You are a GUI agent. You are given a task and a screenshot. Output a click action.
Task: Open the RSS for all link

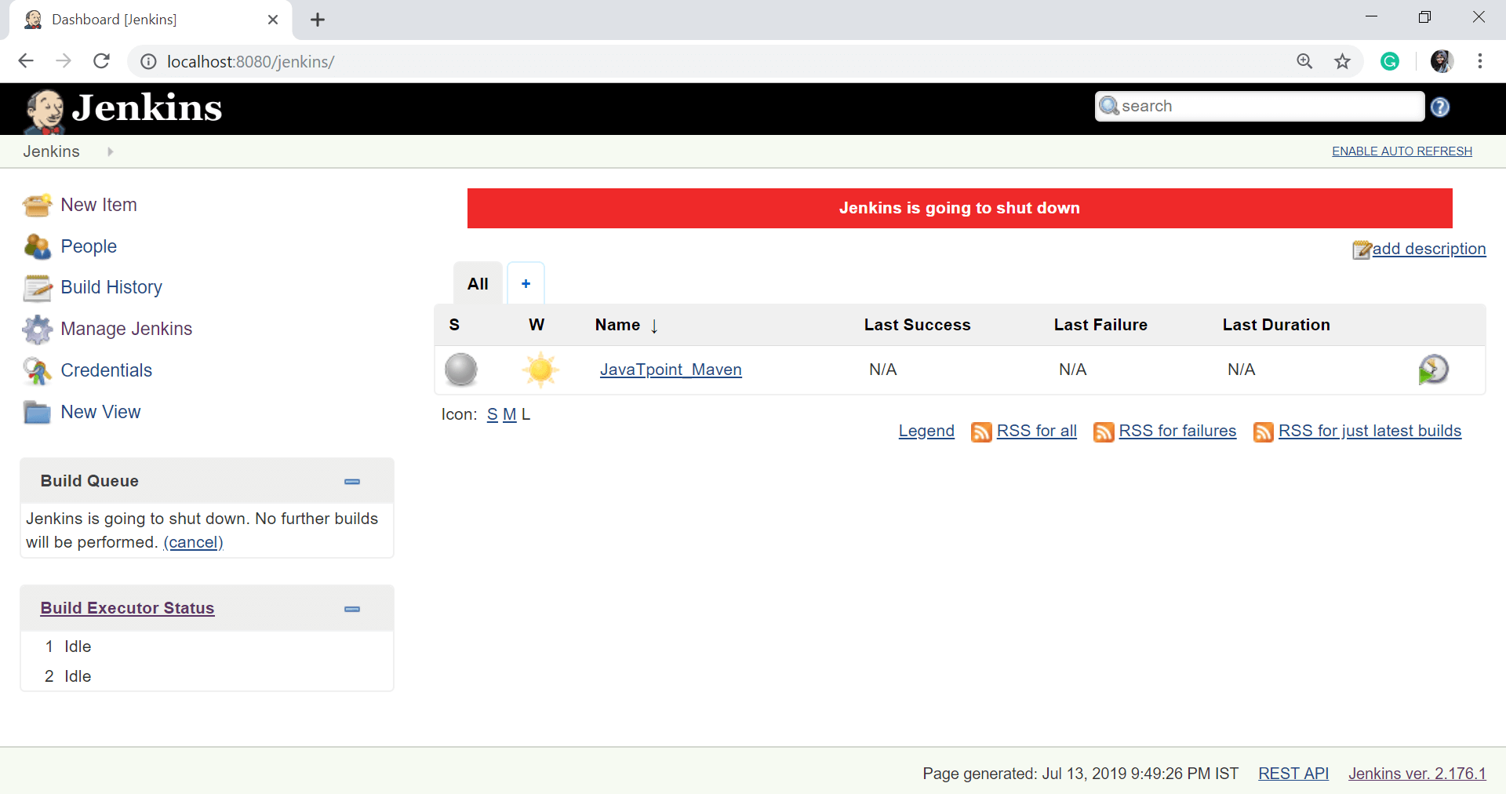(1036, 431)
